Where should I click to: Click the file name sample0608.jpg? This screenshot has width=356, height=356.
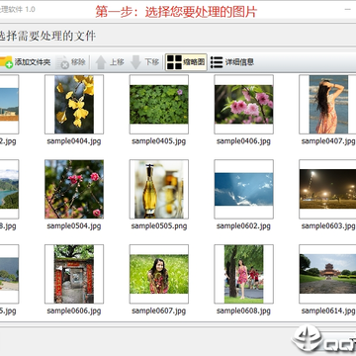[x=243, y=311]
